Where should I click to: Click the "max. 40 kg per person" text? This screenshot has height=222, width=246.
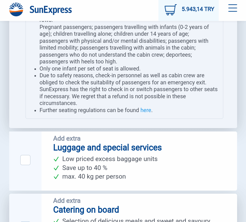pos(94,177)
